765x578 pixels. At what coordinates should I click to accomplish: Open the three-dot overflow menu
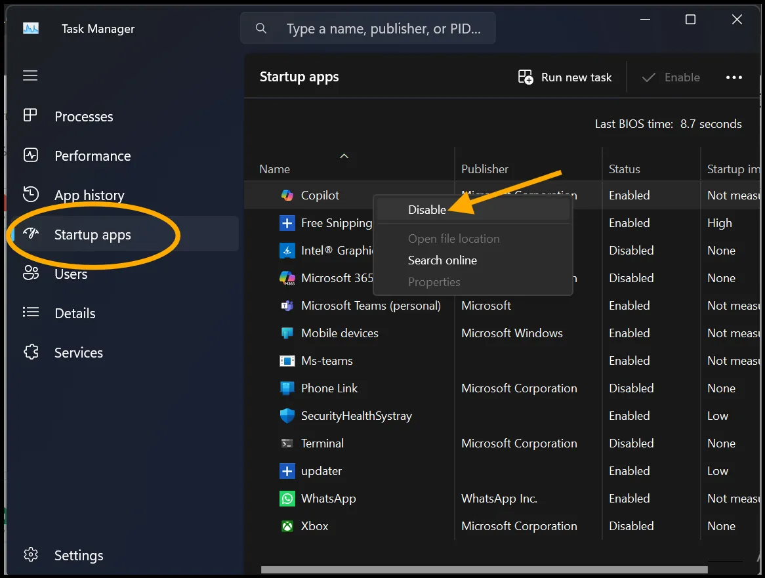(734, 77)
